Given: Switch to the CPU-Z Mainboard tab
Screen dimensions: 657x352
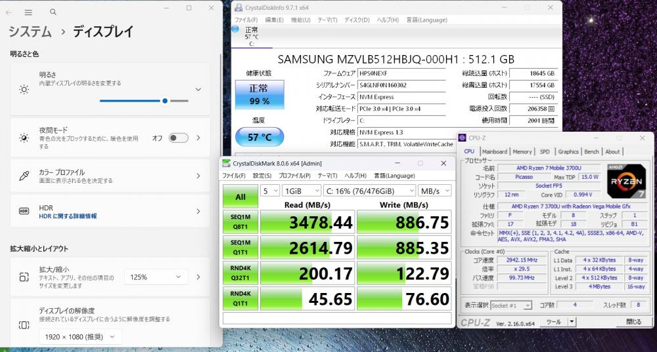Looking at the screenshot, I should [495, 152].
